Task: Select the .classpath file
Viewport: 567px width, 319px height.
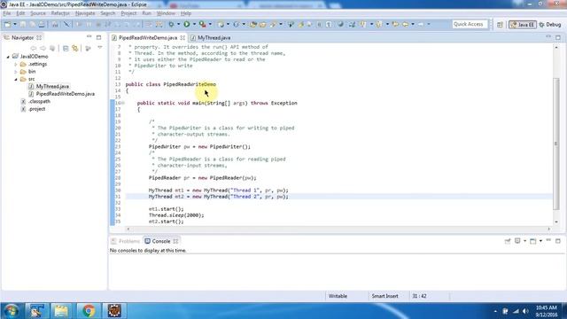Action: (39, 102)
